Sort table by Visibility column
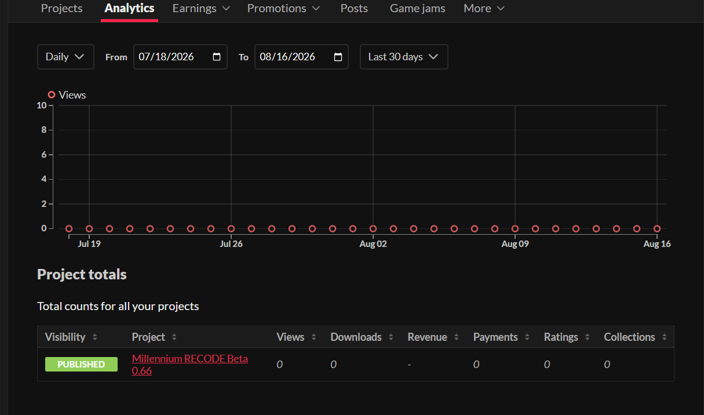 [71, 337]
